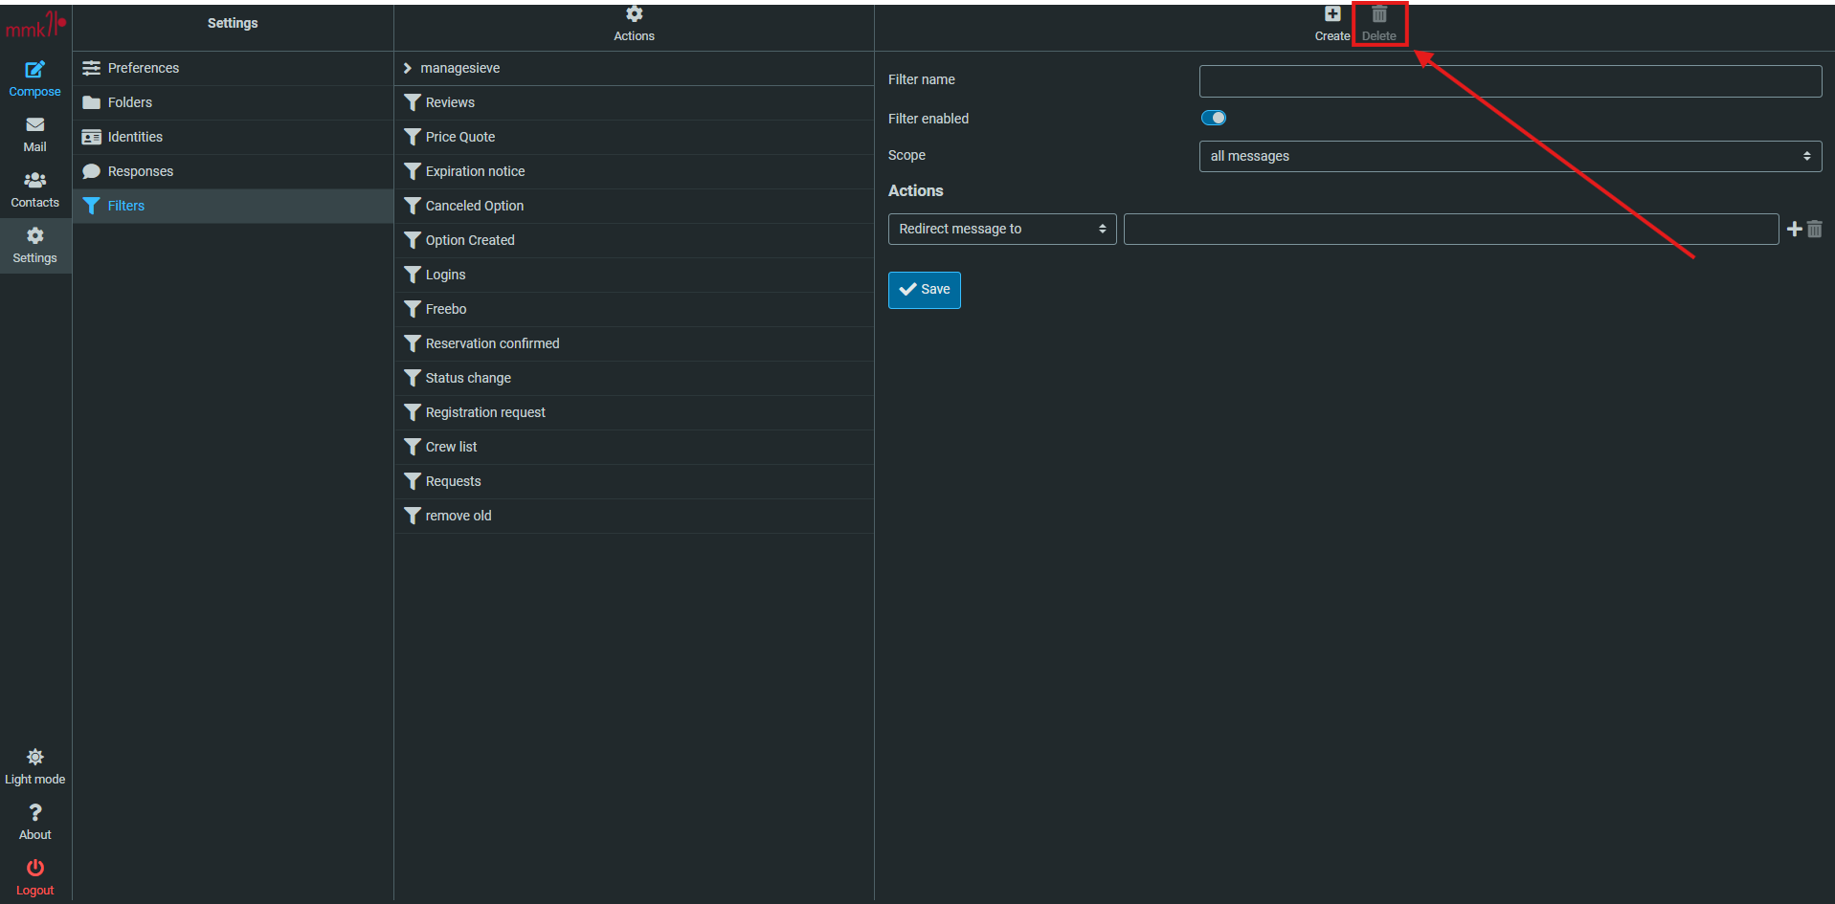1835x904 pixels.
Task: Select the Requests filter
Action: pos(634,481)
